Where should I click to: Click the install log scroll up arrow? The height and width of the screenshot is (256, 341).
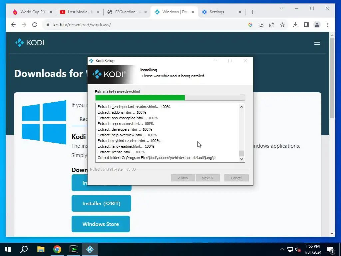[x=241, y=107]
